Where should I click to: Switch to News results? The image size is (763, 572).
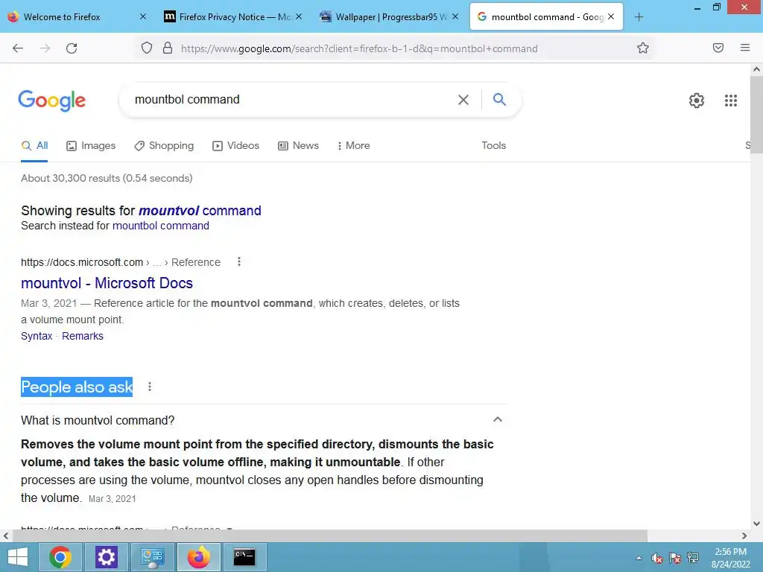298,145
